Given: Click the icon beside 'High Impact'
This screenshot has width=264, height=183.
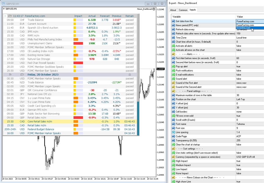Looking at the screenshot, I should 173,161.
